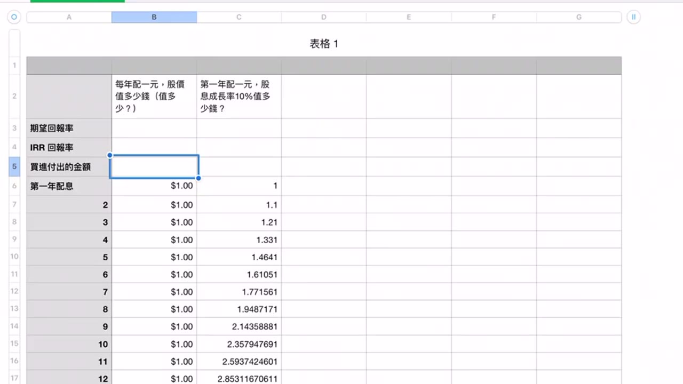Select row 5 header number

pos(14,166)
